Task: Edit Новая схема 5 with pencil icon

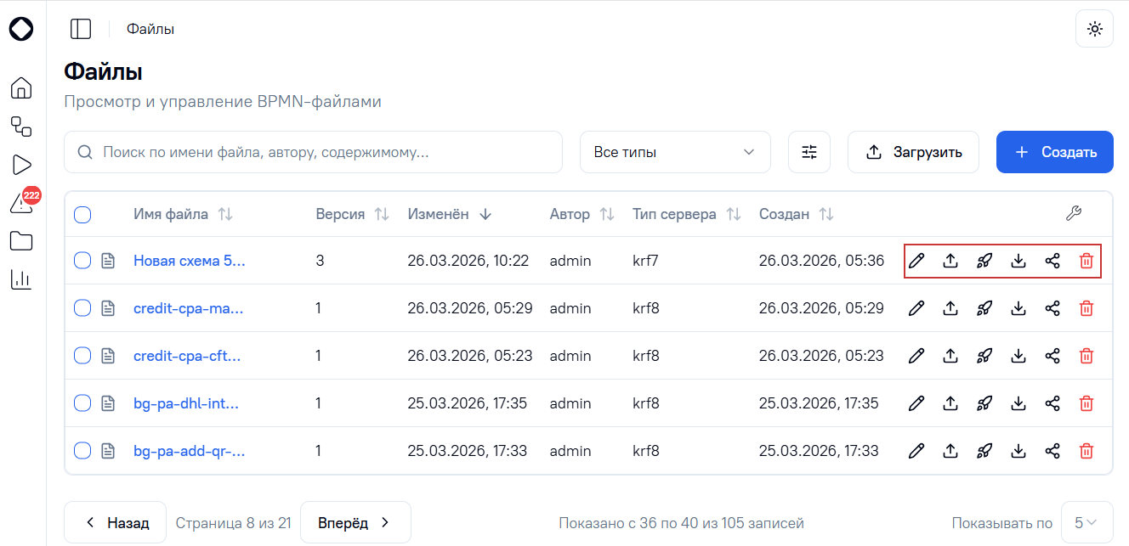Action: click(x=916, y=261)
